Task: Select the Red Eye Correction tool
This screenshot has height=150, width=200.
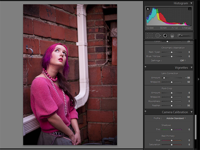Action: pos(165,35)
